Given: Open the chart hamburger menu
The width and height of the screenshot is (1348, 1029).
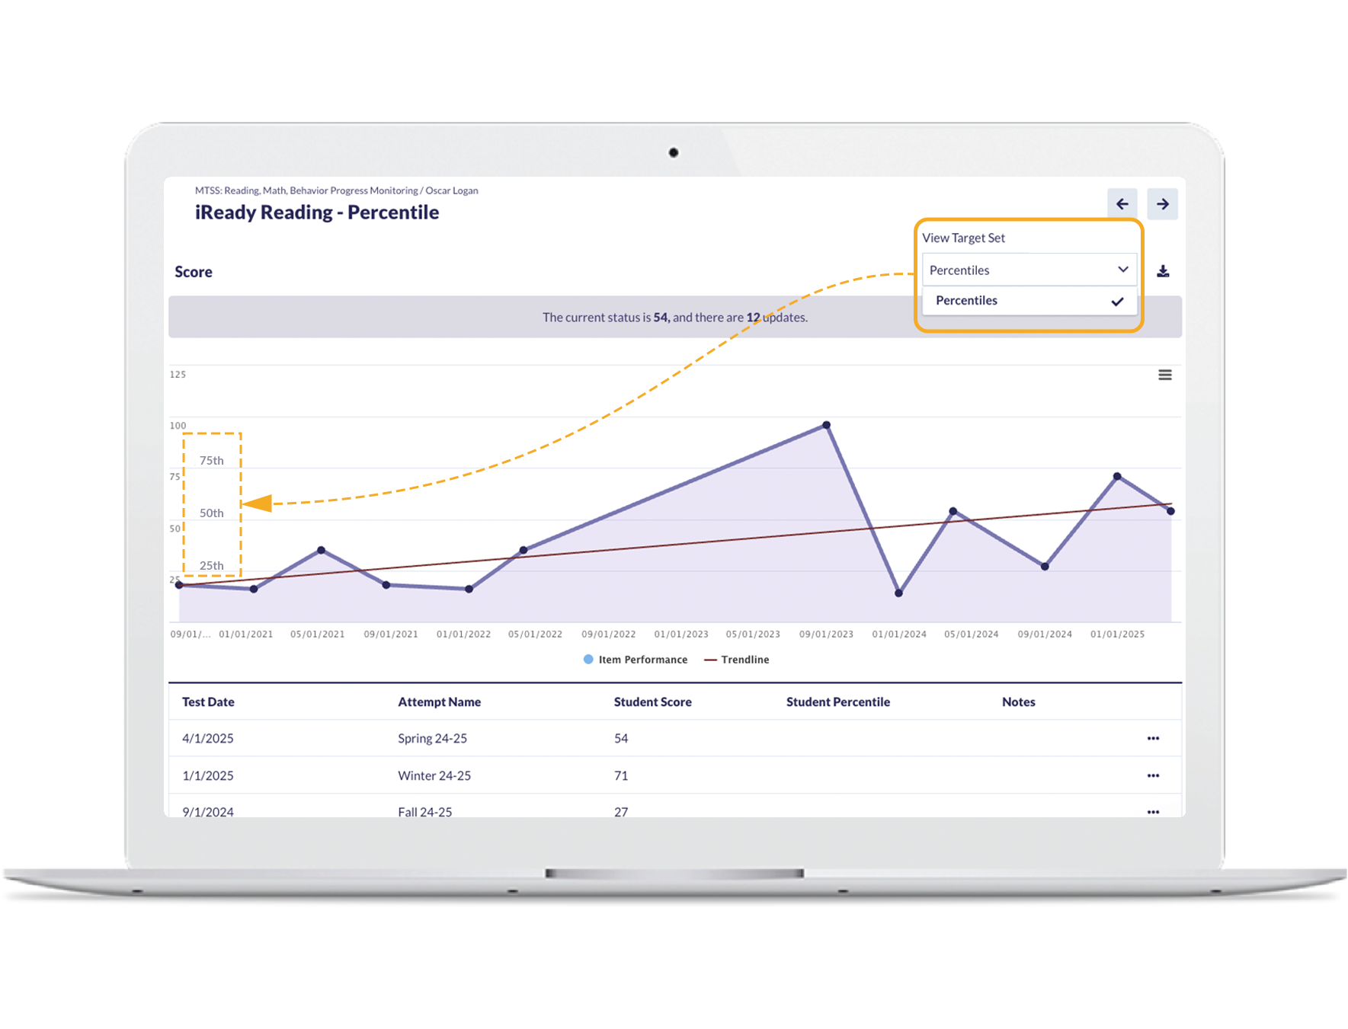Looking at the screenshot, I should pos(1164,375).
